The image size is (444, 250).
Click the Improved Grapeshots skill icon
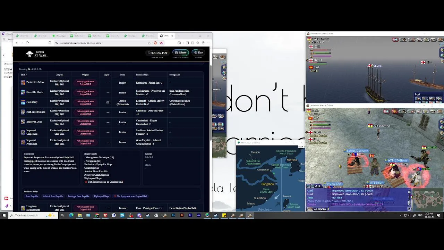pos(23,132)
